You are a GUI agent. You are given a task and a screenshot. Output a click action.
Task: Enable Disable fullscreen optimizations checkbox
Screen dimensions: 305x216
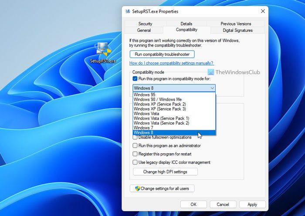point(135,137)
